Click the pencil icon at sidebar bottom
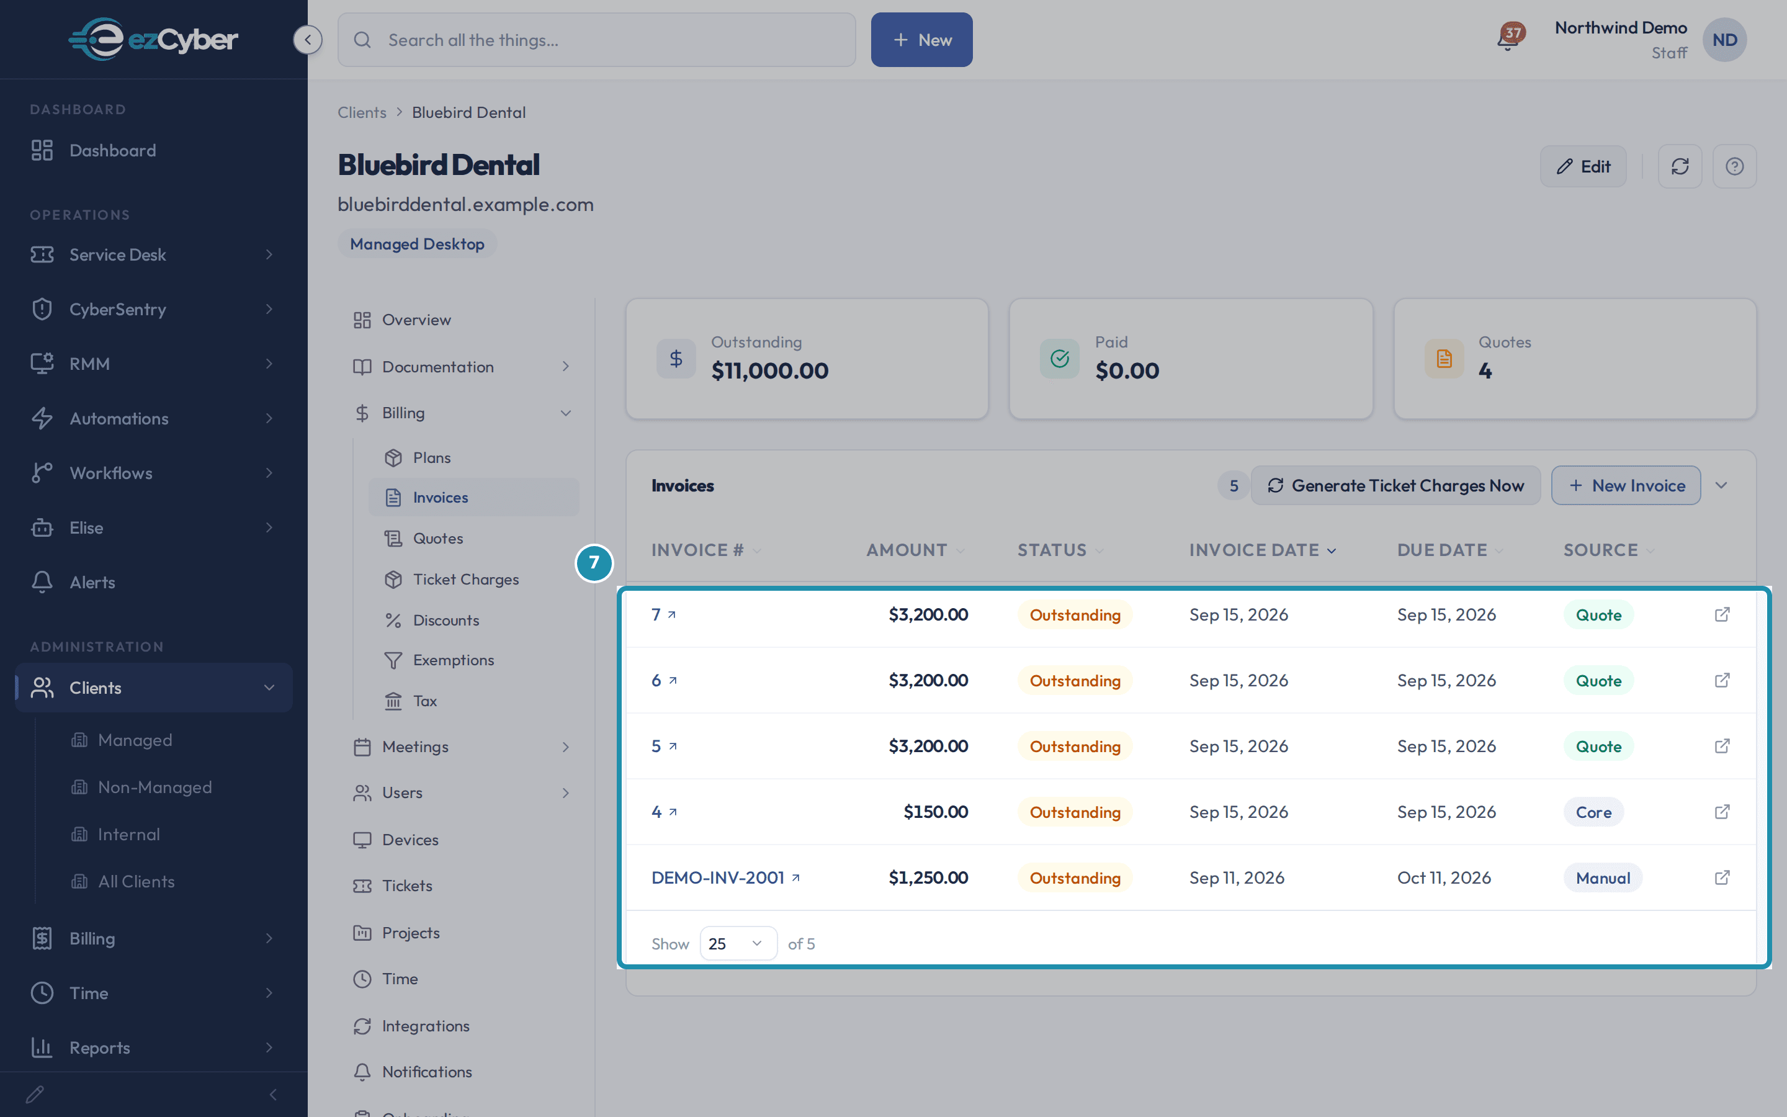Viewport: 1787px width, 1117px height. (35, 1094)
